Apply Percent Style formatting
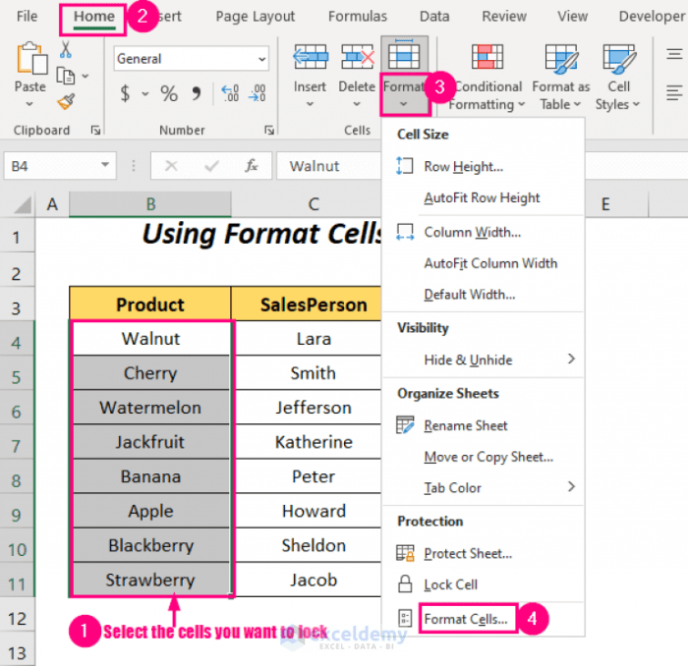The height and width of the screenshot is (666, 688). tap(169, 93)
